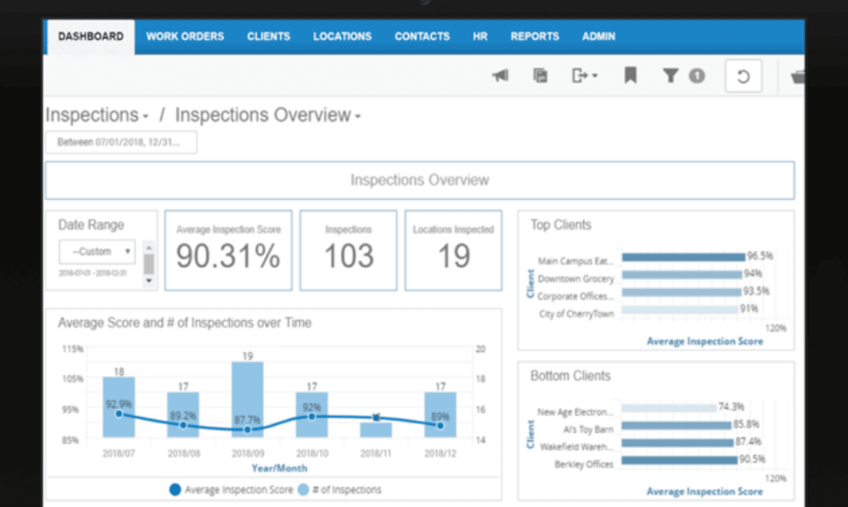Screen dimensions: 848x507
Task: Open the filter icon with badge
Action: pos(672,76)
